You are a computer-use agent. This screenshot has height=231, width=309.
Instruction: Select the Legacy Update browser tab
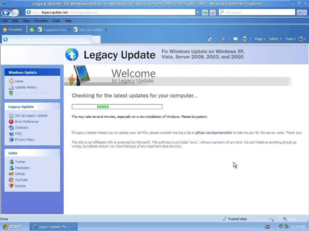[47, 39]
